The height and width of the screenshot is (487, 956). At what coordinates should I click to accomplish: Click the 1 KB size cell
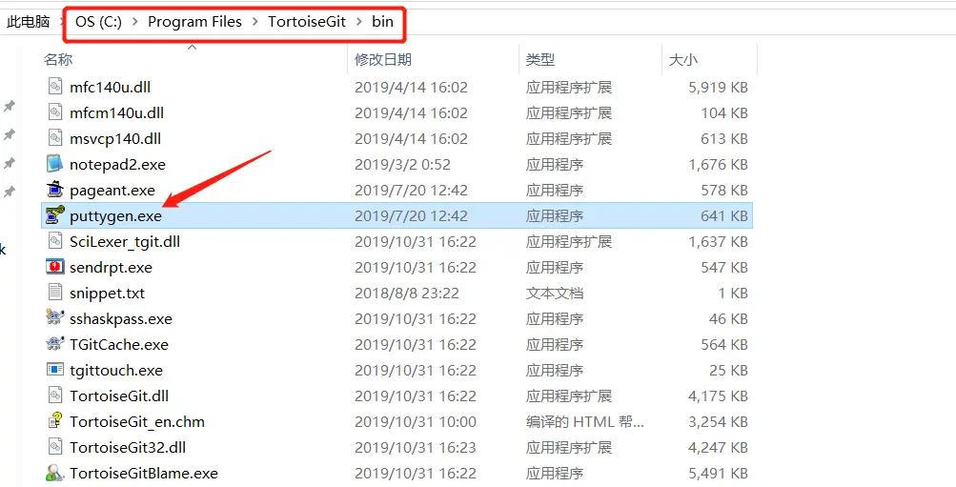point(732,294)
